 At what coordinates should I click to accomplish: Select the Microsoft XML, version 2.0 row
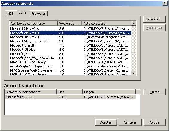click(70, 41)
